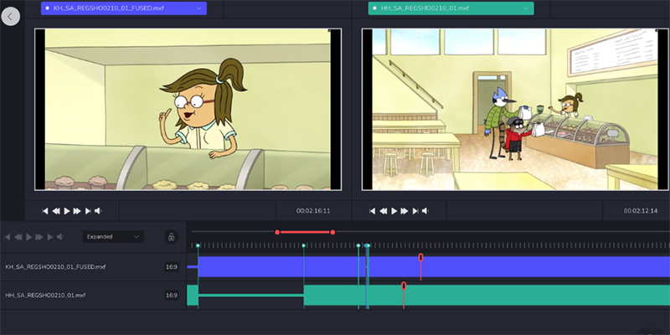The width and height of the screenshot is (670, 335).
Task: Grab the left red zoom range handle
Action: (277, 232)
